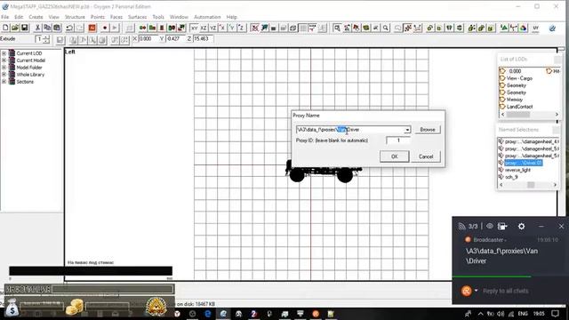569x320 pixels.
Task: Click the UV editor toolbar icon
Action: click(x=536, y=28)
